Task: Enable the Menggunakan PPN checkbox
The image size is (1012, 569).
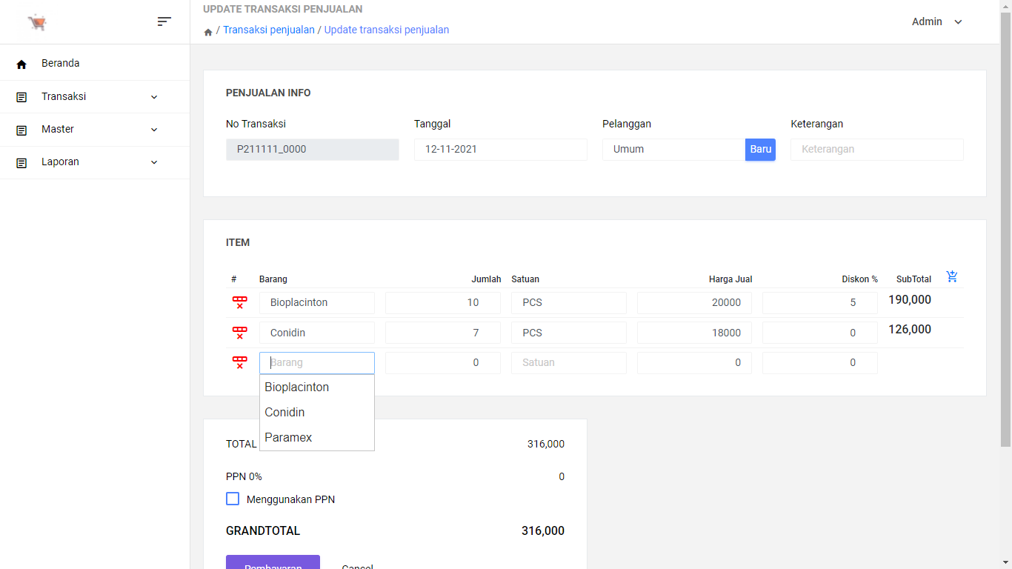Action: click(x=233, y=499)
